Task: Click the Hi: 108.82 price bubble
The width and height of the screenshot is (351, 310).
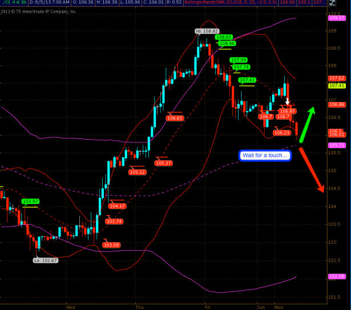Action: [207, 31]
